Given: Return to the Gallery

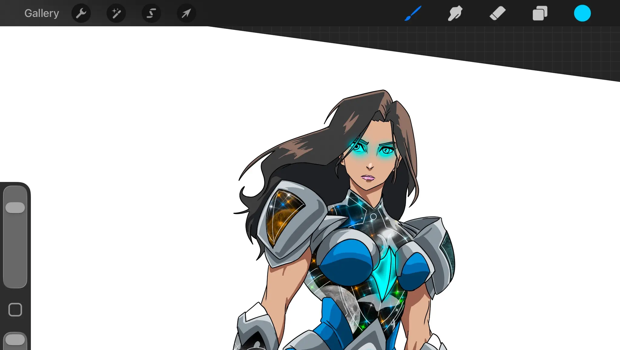Looking at the screenshot, I should tap(41, 13).
